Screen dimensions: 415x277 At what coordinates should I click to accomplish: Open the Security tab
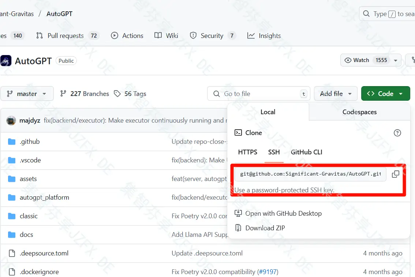(x=212, y=36)
